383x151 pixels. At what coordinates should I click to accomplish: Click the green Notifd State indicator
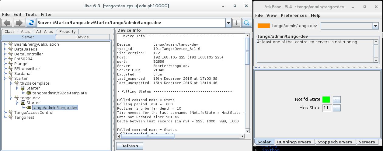326,99
